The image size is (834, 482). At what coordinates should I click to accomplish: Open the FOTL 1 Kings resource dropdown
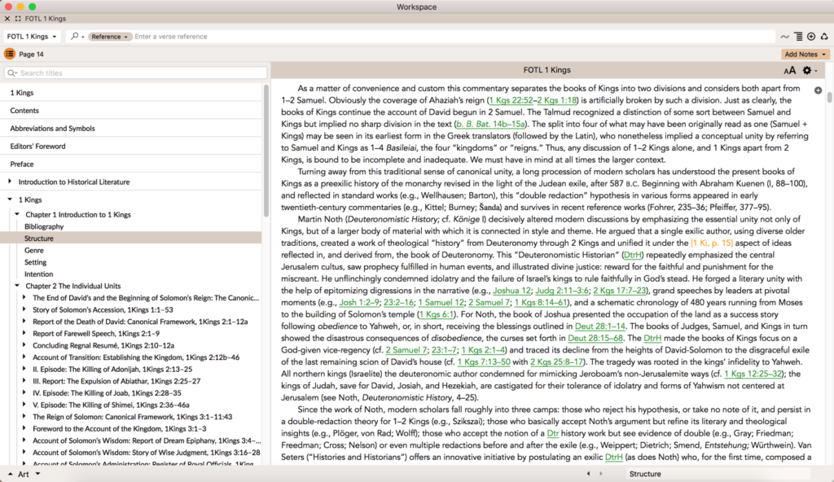[32, 36]
